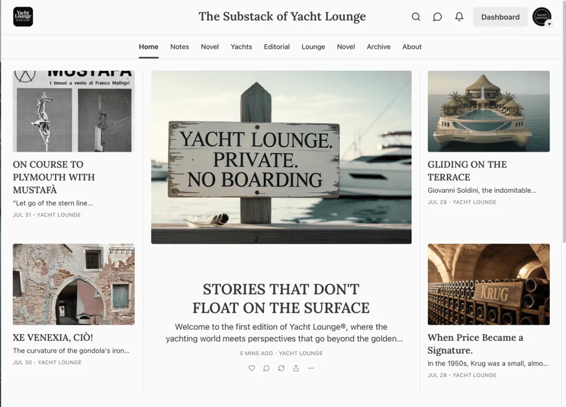Like the featured post with the heart icon
The height and width of the screenshot is (407, 566).
(251, 368)
